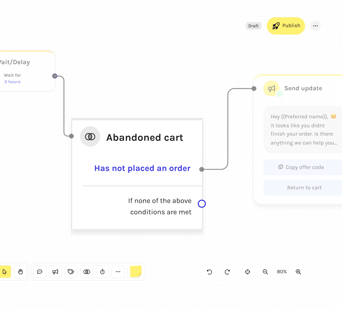The width and height of the screenshot is (342, 309).
Task: Add a yellow sticky note
Action: 136,272
